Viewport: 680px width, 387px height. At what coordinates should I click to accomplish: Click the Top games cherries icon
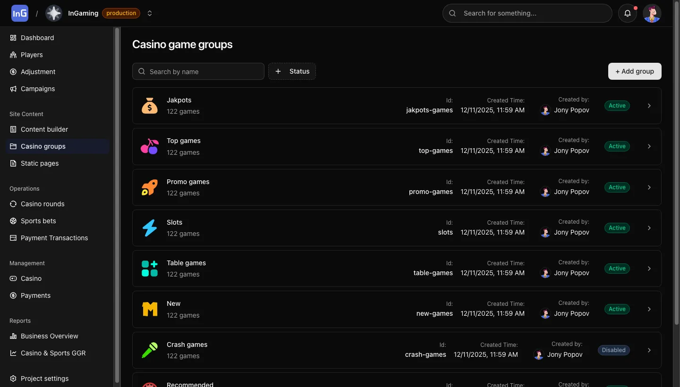(149, 146)
